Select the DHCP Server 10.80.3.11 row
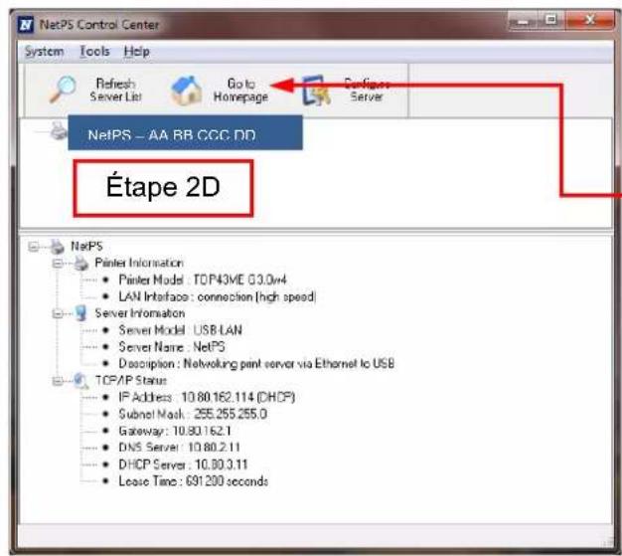The height and width of the screenshot is (556, 622). [x=183, y=464]
